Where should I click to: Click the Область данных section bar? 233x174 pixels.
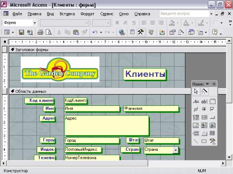click(x=100, y=91)
